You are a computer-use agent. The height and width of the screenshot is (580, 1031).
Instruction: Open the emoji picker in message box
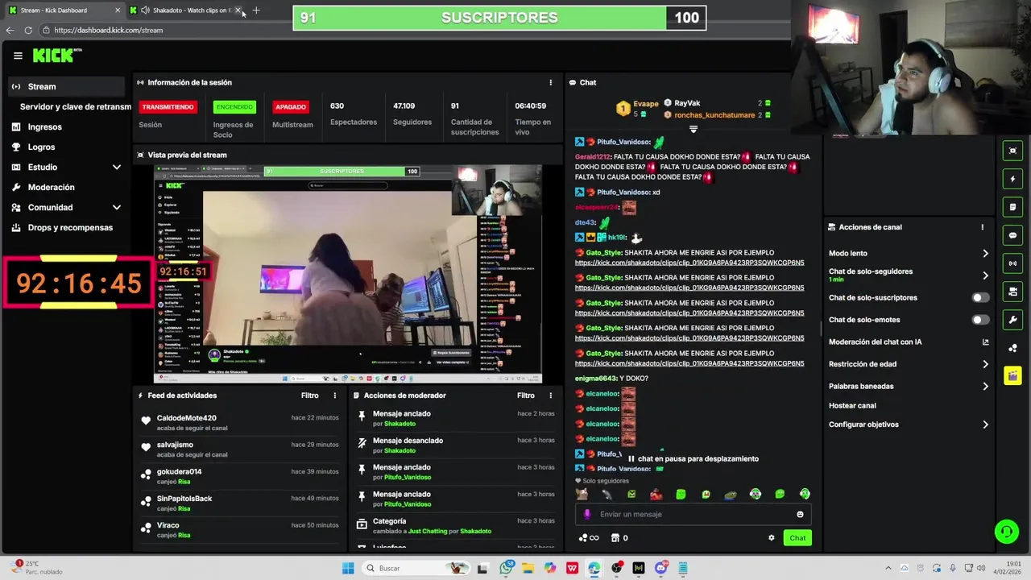[x=800, y=514]
